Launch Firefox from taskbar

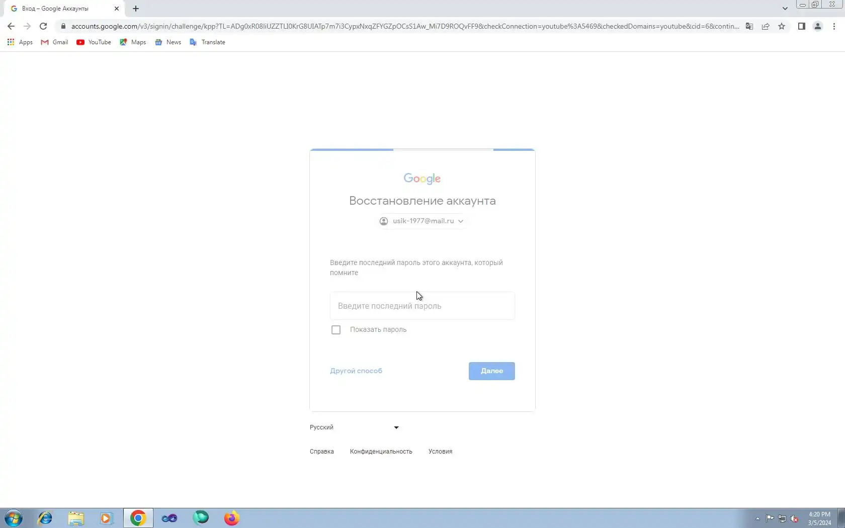point(232,518)
